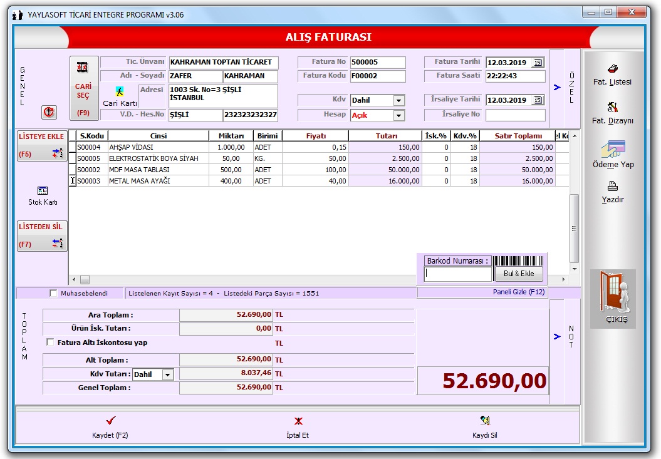
Task: Open the Hesap Açık dropdown
Action: pyautogui.click(x=398, y=115)
